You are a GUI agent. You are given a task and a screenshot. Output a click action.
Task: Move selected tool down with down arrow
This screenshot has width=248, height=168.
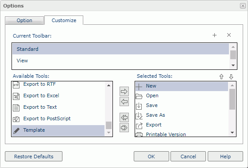tap(231, 77)
